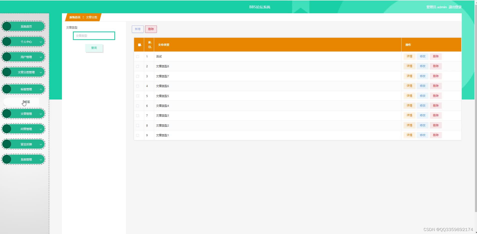477x234 pixels.
Task: Check the checkbox for row 文章类型8
Action: click(x=138, y=66)
